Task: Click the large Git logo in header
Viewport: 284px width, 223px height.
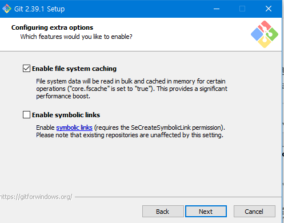Action: pos(265,34)
